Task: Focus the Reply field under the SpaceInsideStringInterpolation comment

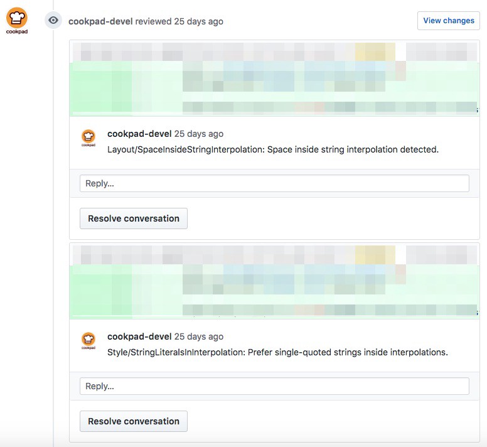Action: (274, 183)
